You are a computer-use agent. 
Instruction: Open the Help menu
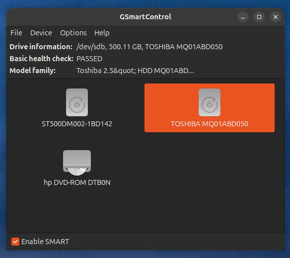pyautogui.click(x=102, y=33)
